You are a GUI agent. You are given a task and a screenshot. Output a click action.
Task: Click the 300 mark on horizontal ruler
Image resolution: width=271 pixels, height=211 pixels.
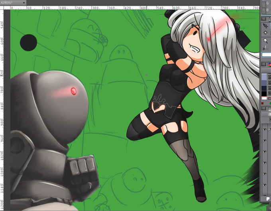(x=95, y=8)
